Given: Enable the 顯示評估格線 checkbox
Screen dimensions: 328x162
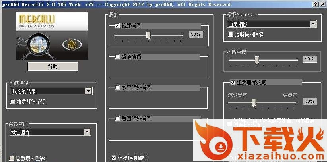Looking at the screenshot, I should (x=13, y=101).
